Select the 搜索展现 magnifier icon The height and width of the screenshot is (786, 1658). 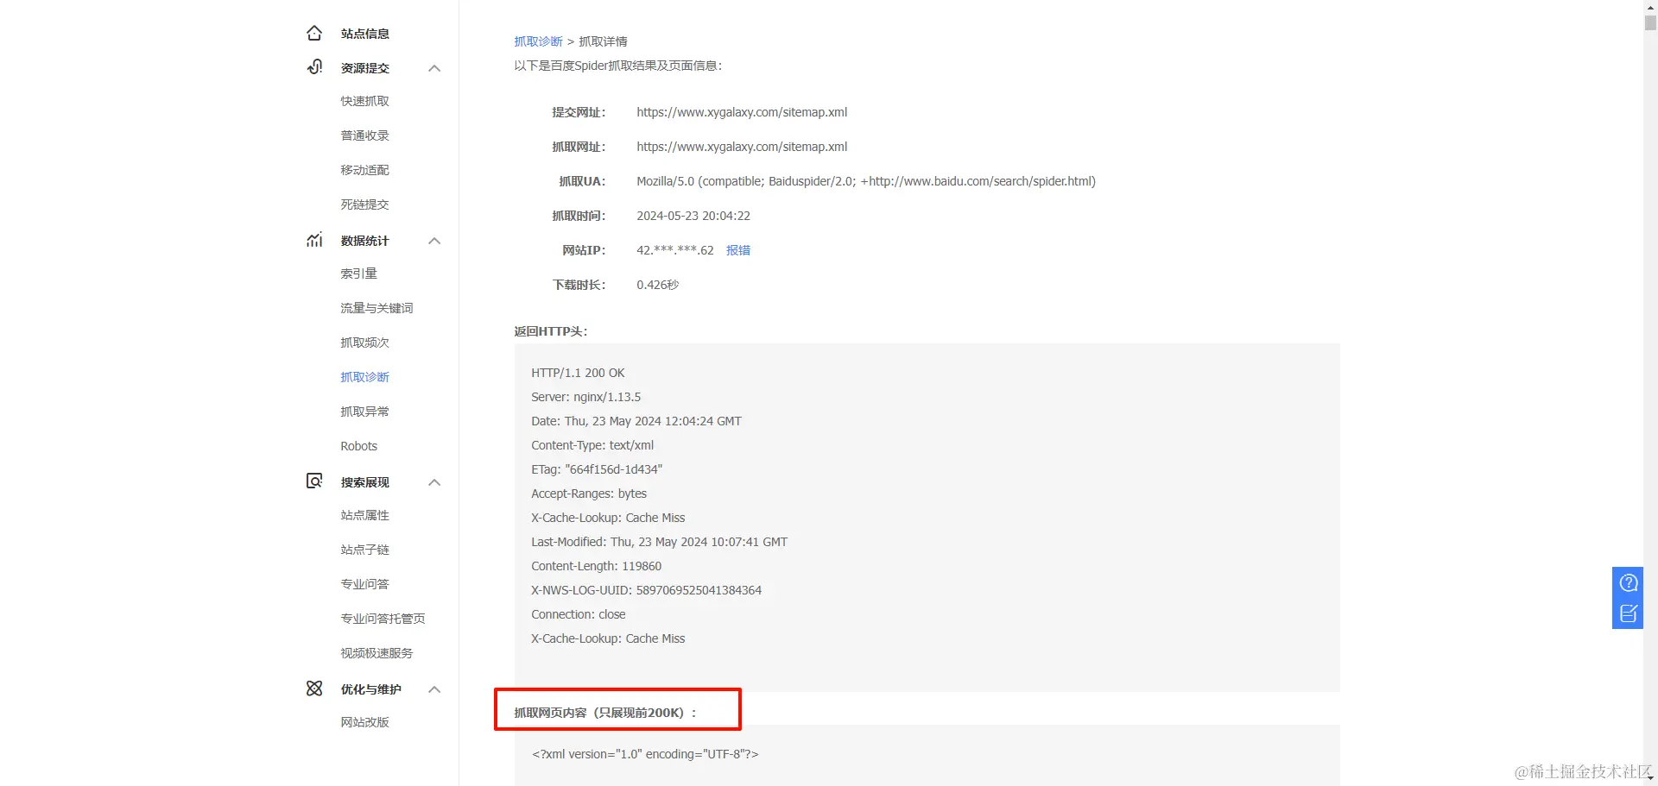click(314, 481)
